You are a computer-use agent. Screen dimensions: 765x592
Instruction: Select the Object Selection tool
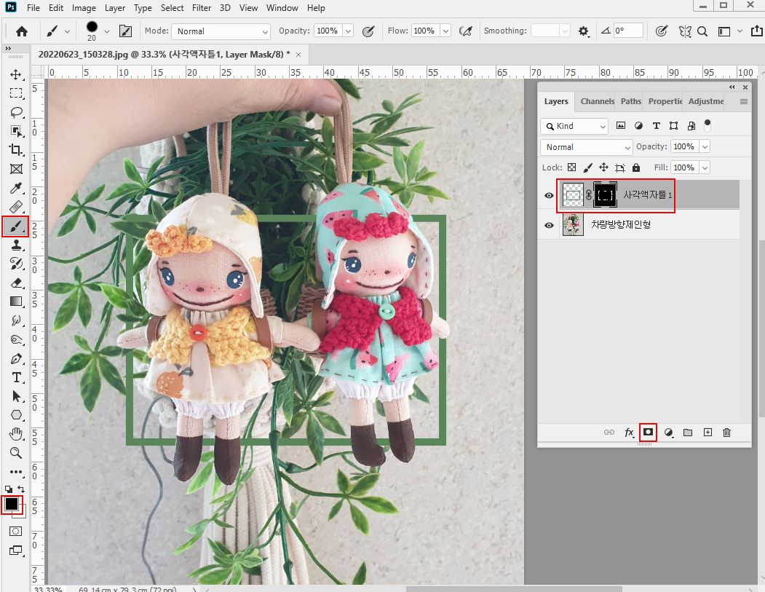pyautogui.click(x=16, y=131)
